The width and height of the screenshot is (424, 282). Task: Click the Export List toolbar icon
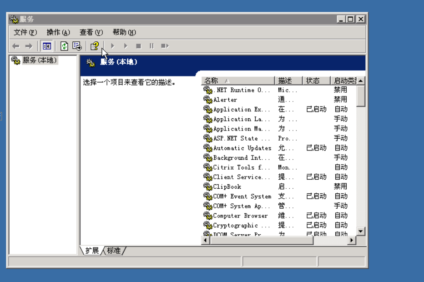77,46
